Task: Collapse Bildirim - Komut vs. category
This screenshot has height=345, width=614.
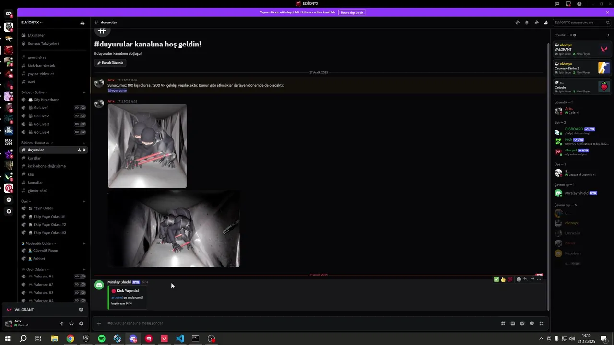Action: point(36,143)
